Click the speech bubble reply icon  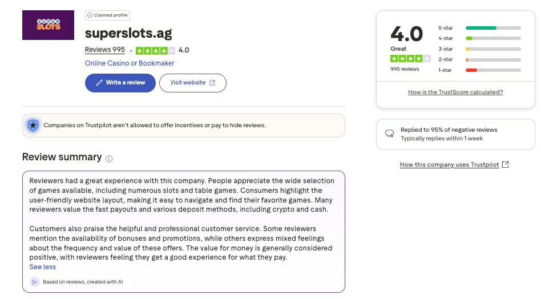pyautogui.click(x=390, y=134)
